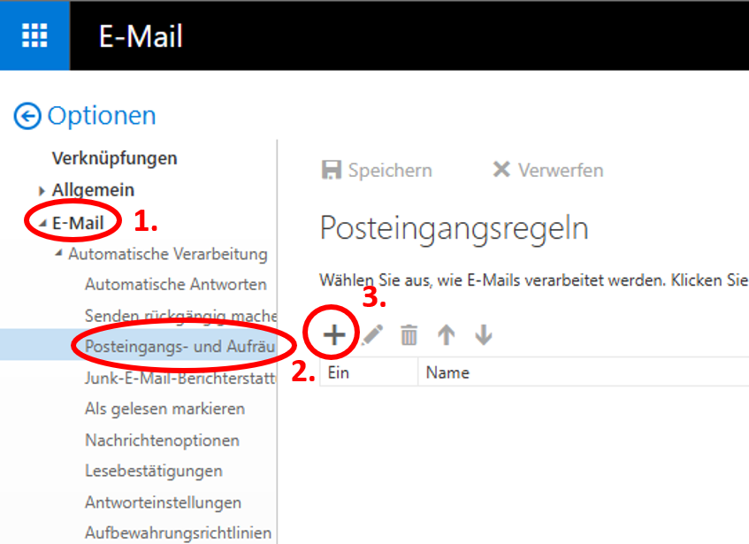Select the E-Mail tree item
This screenshot has height=544, width=749.
tap(78, 223)
